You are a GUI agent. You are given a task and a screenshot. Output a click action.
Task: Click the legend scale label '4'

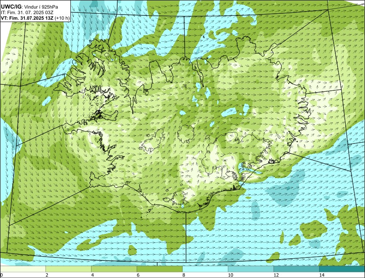(92, 275)
